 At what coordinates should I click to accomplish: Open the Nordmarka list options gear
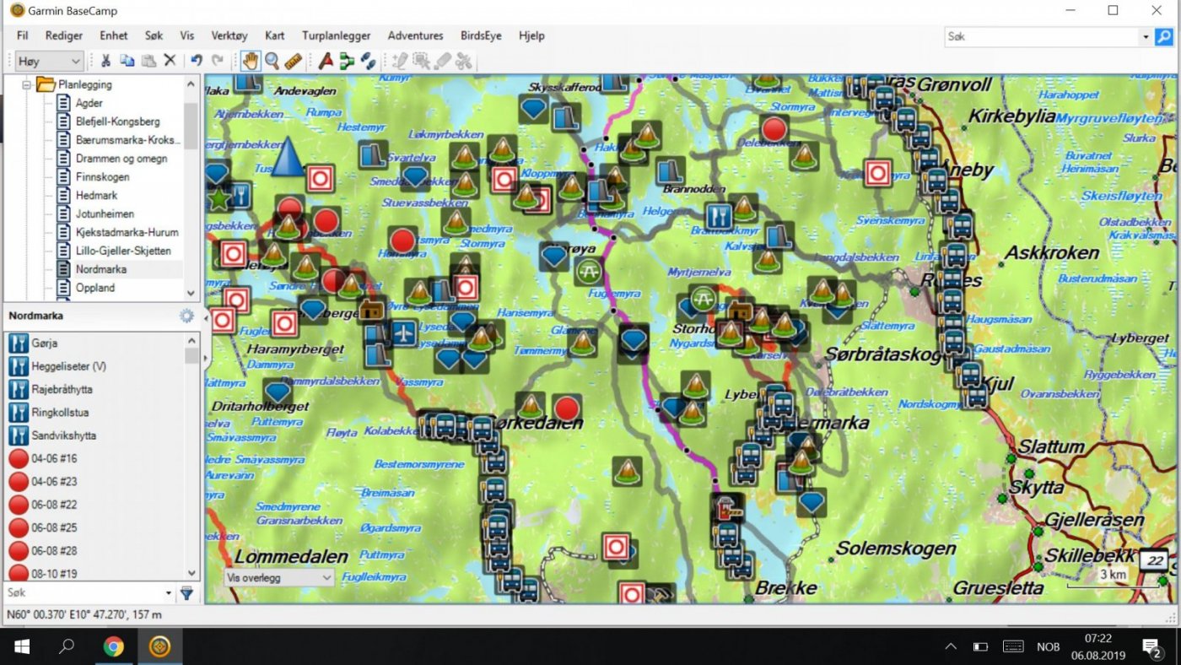pyautogui.click(x=186, y=316)
